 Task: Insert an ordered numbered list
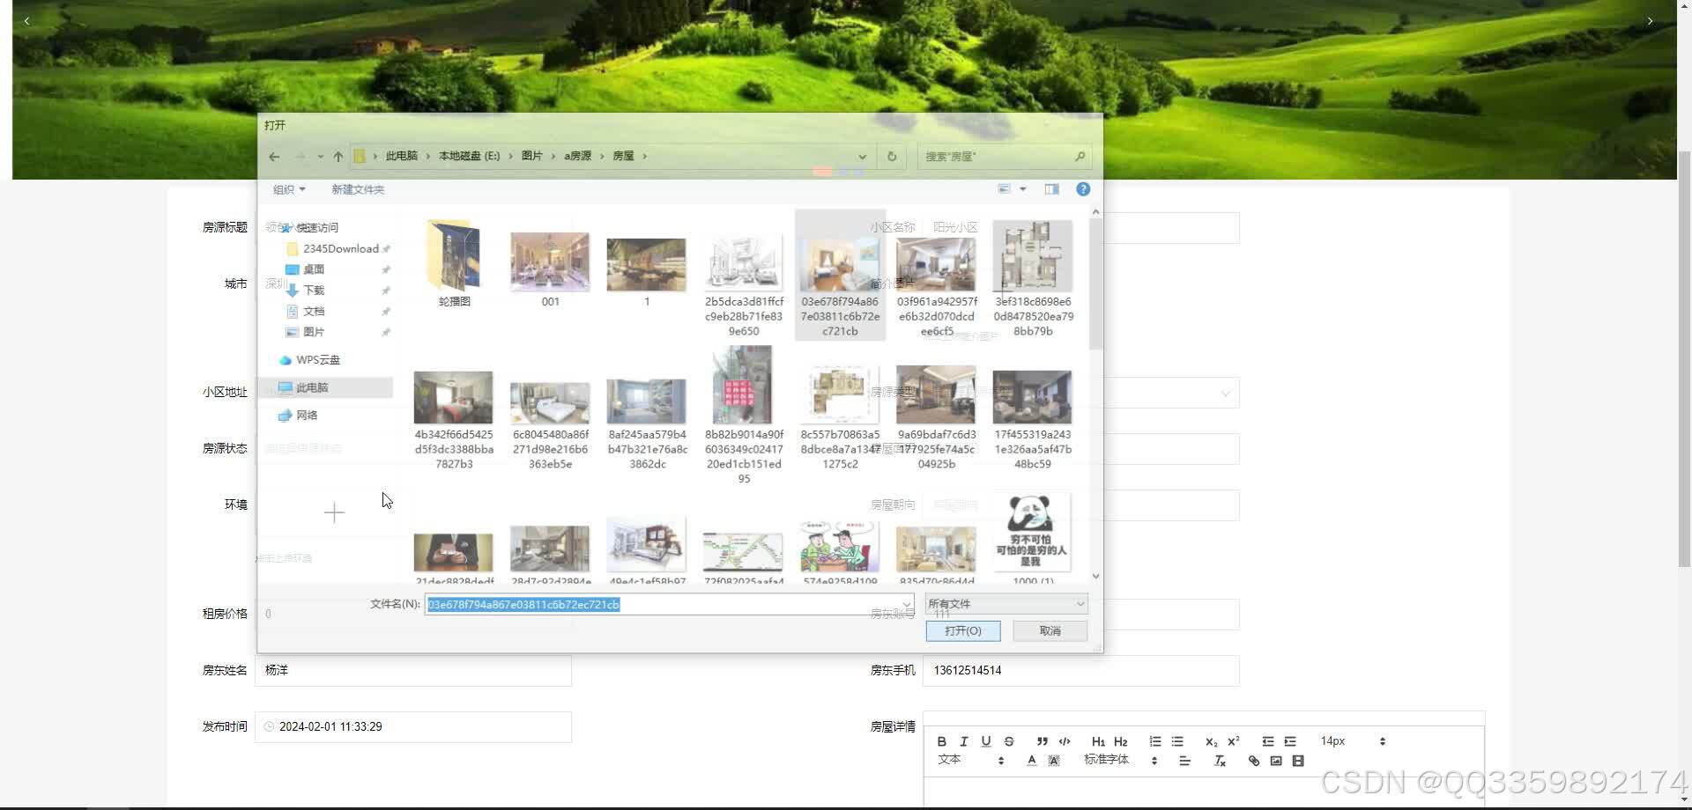1155,741
